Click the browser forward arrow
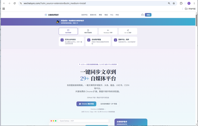Screen dimensions: 198x126 click(9, 3)
